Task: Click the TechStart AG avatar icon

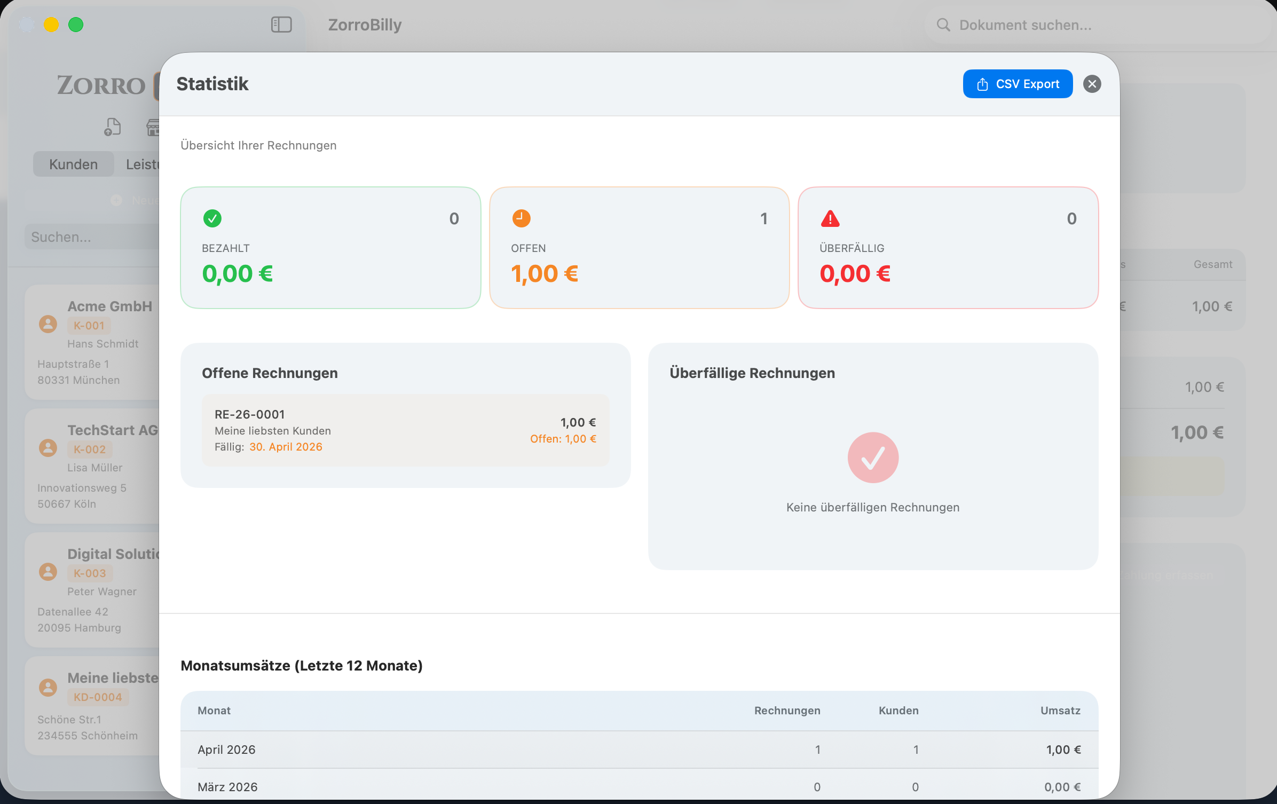Action: pos(48,448)
